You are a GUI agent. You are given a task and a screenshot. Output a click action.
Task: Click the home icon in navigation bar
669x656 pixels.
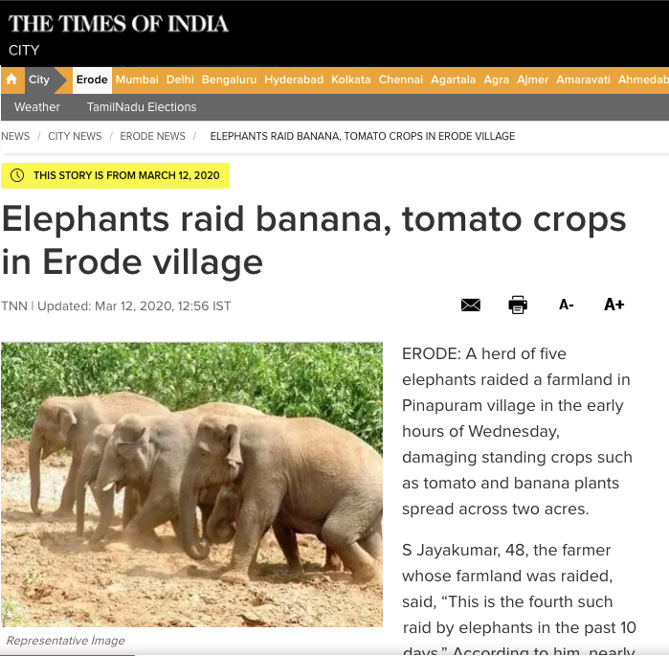(11, 79)
